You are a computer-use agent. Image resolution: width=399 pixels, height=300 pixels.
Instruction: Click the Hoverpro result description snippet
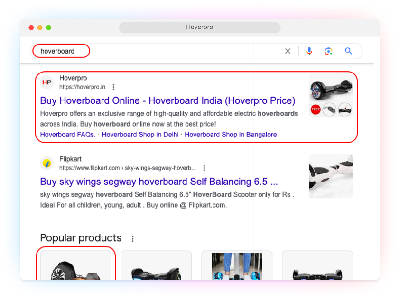(x=169, y=119)
